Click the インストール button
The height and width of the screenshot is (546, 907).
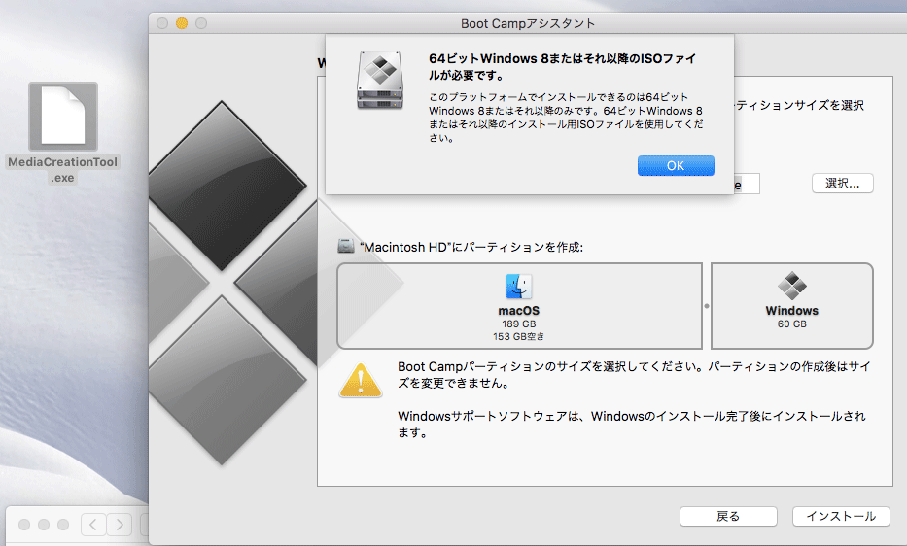tap(841, 516)
